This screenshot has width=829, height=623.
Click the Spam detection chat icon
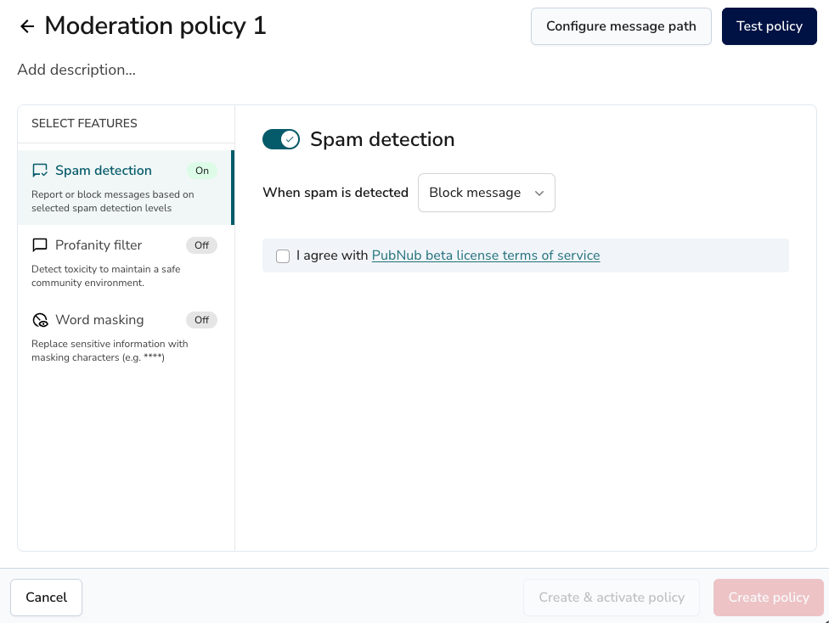click(40, 170)
